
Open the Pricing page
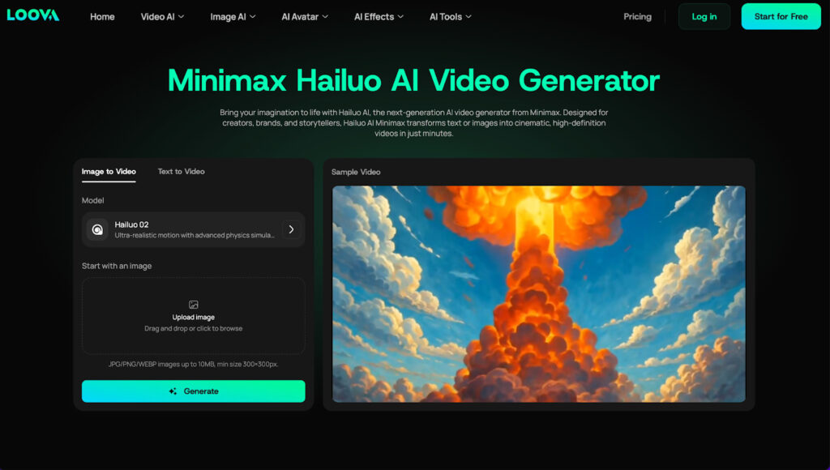[x=637, y=17]
